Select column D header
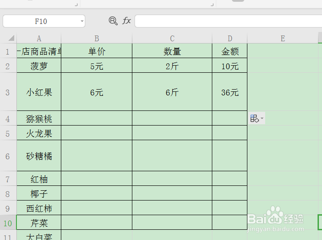This screenshot has width=322, height=240. 230,38
